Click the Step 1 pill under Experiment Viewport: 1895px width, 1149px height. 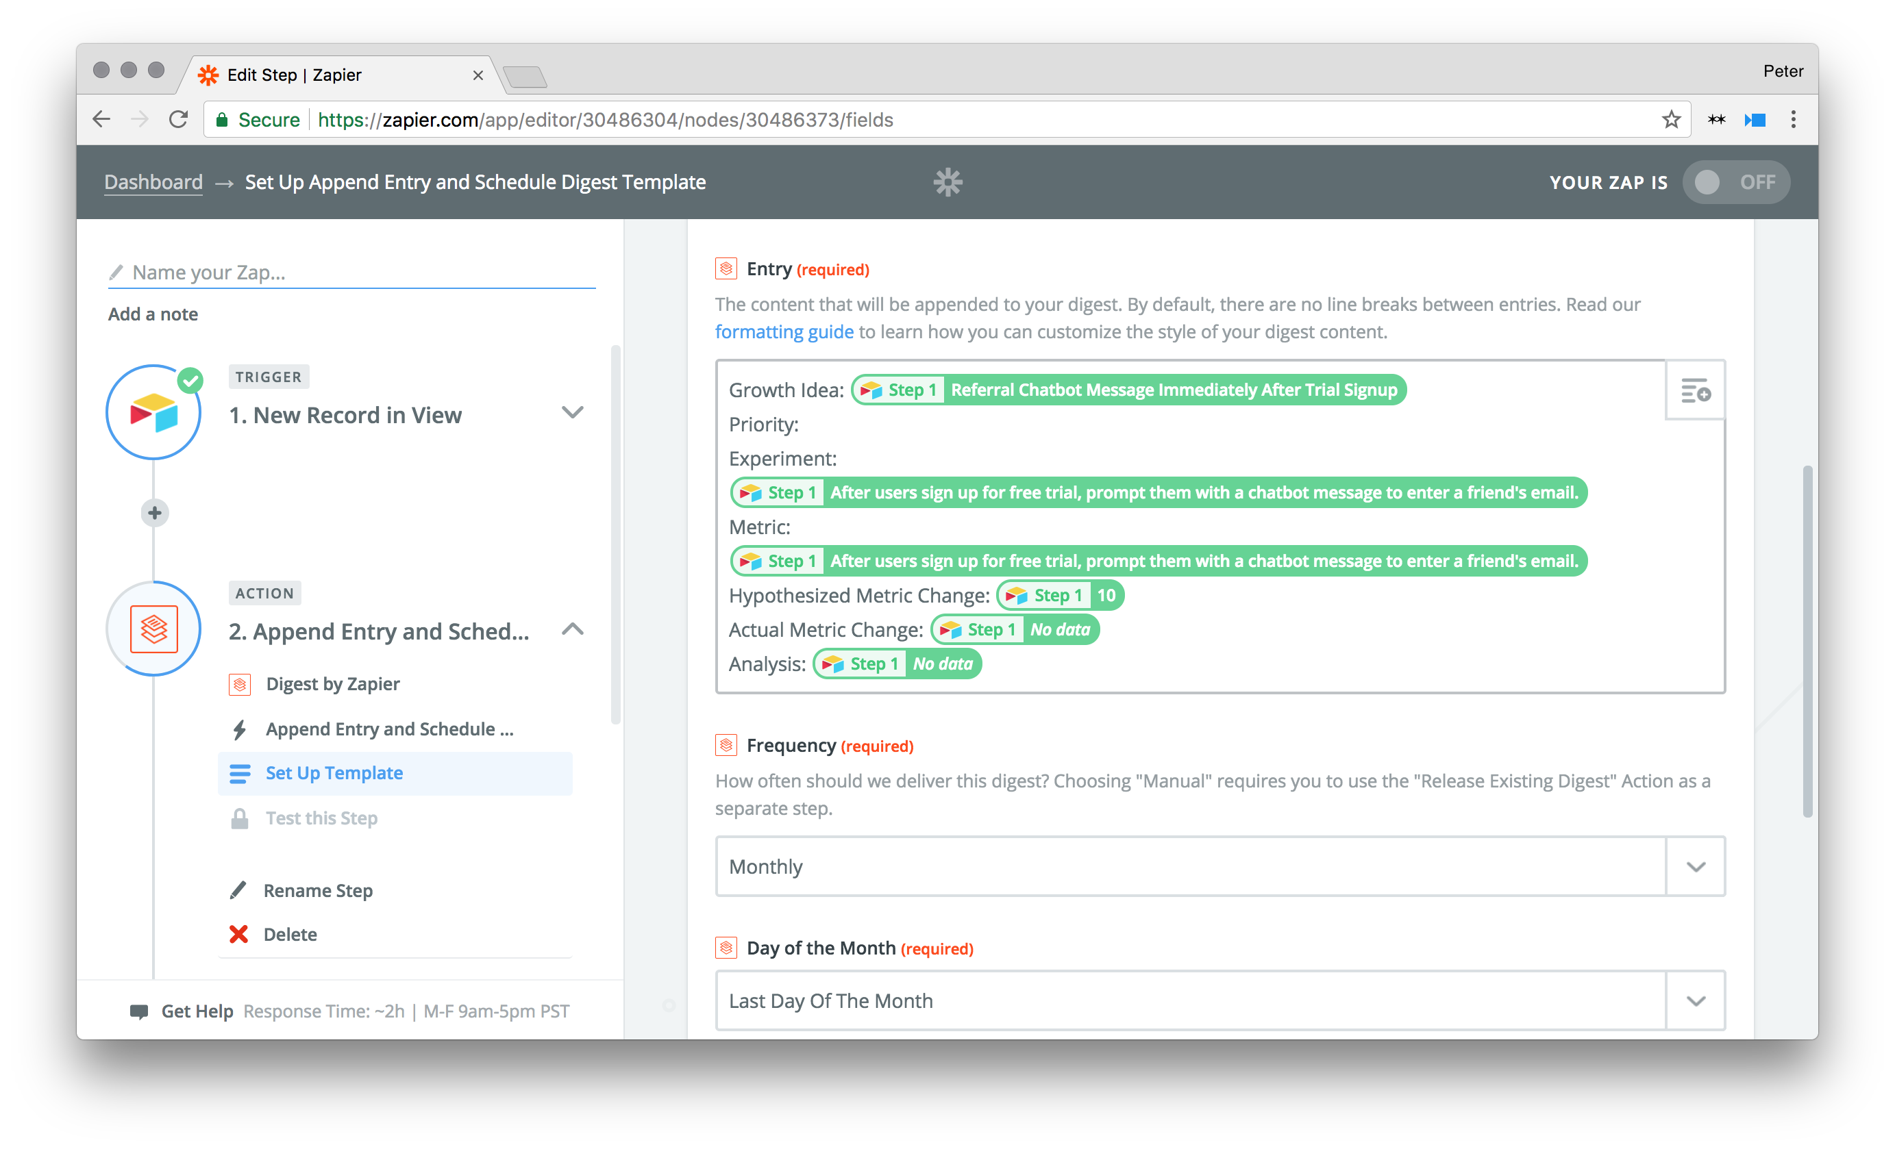coord(1159,492)
